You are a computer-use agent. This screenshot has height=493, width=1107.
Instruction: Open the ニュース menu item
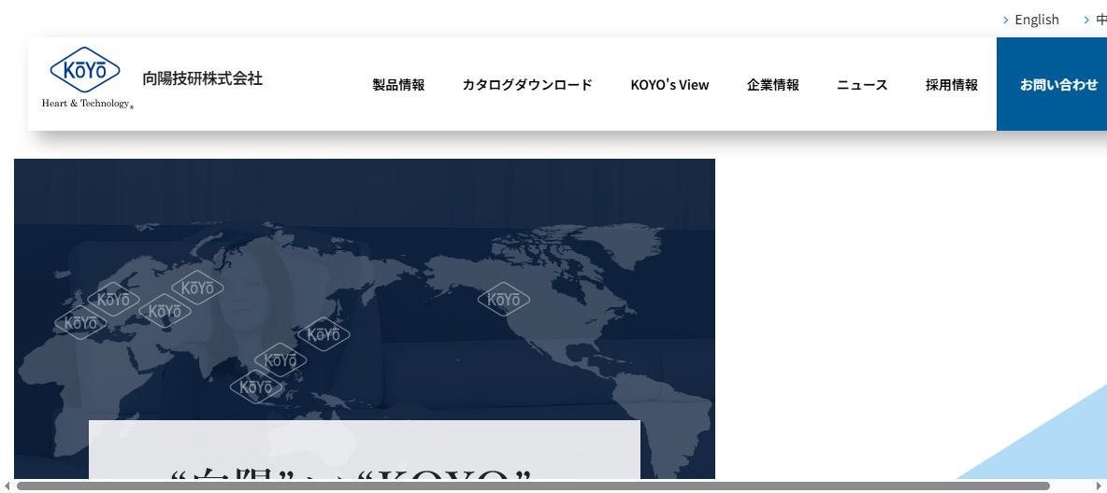[x=862, y=85]
